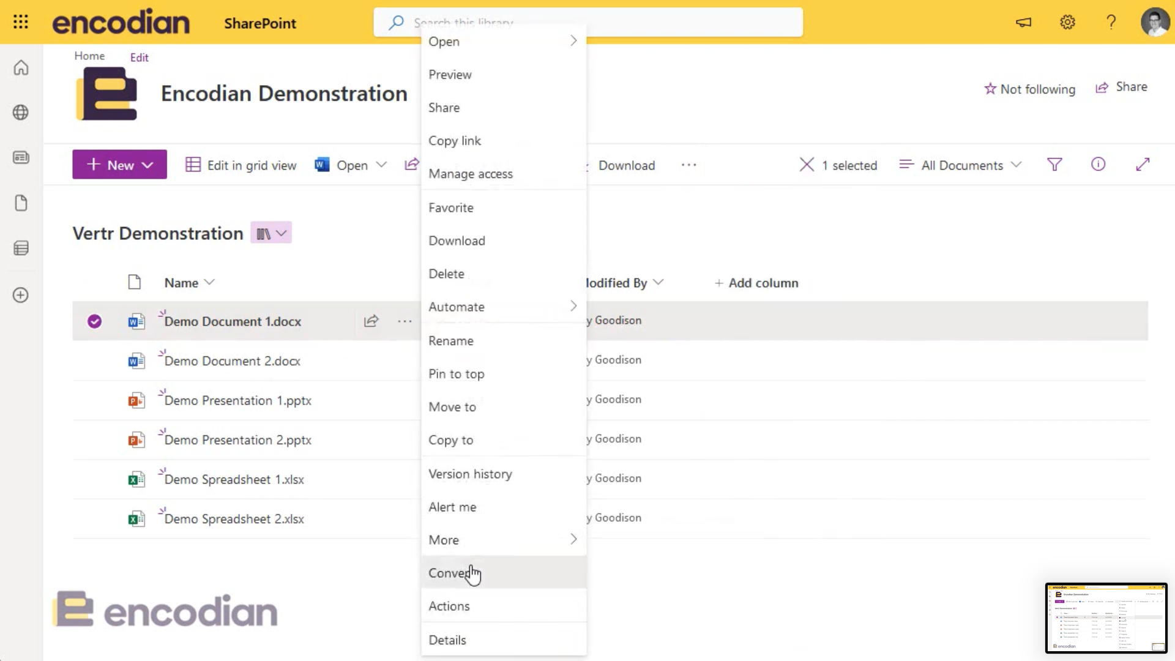Choose Convert in the context menu
Screen dimensions: 1175x661
click(x=504, y=573)
